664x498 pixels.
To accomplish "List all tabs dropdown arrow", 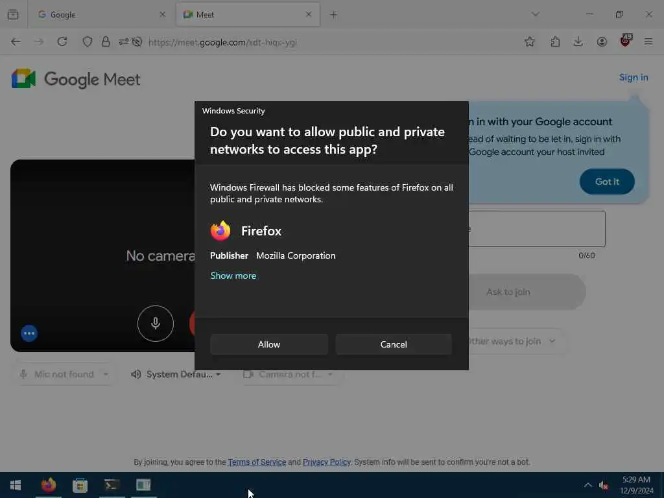I will pyautogui.click(x=535, y=14).
